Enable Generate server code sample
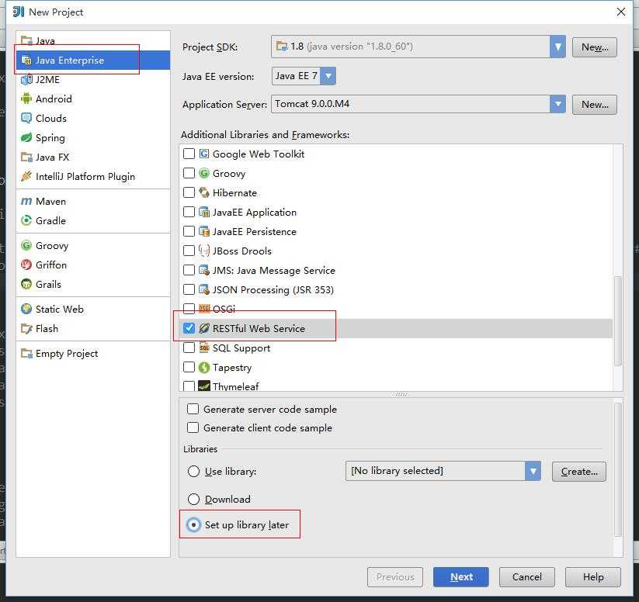 [x=193, y=409]
